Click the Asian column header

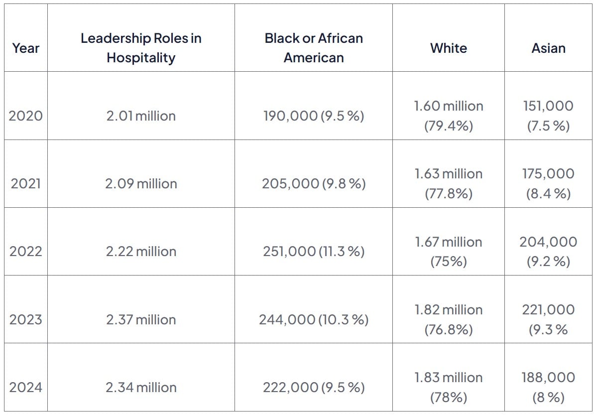coord(548,48)
